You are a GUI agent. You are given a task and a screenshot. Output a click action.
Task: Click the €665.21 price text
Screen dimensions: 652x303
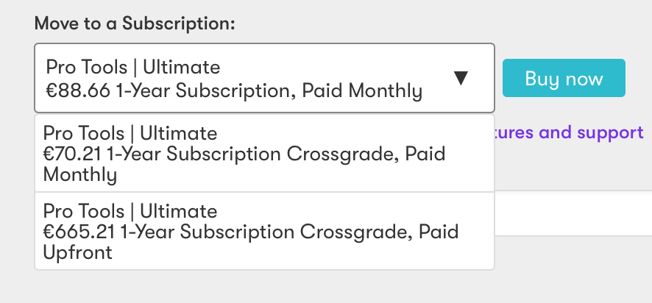coord(77,232)
